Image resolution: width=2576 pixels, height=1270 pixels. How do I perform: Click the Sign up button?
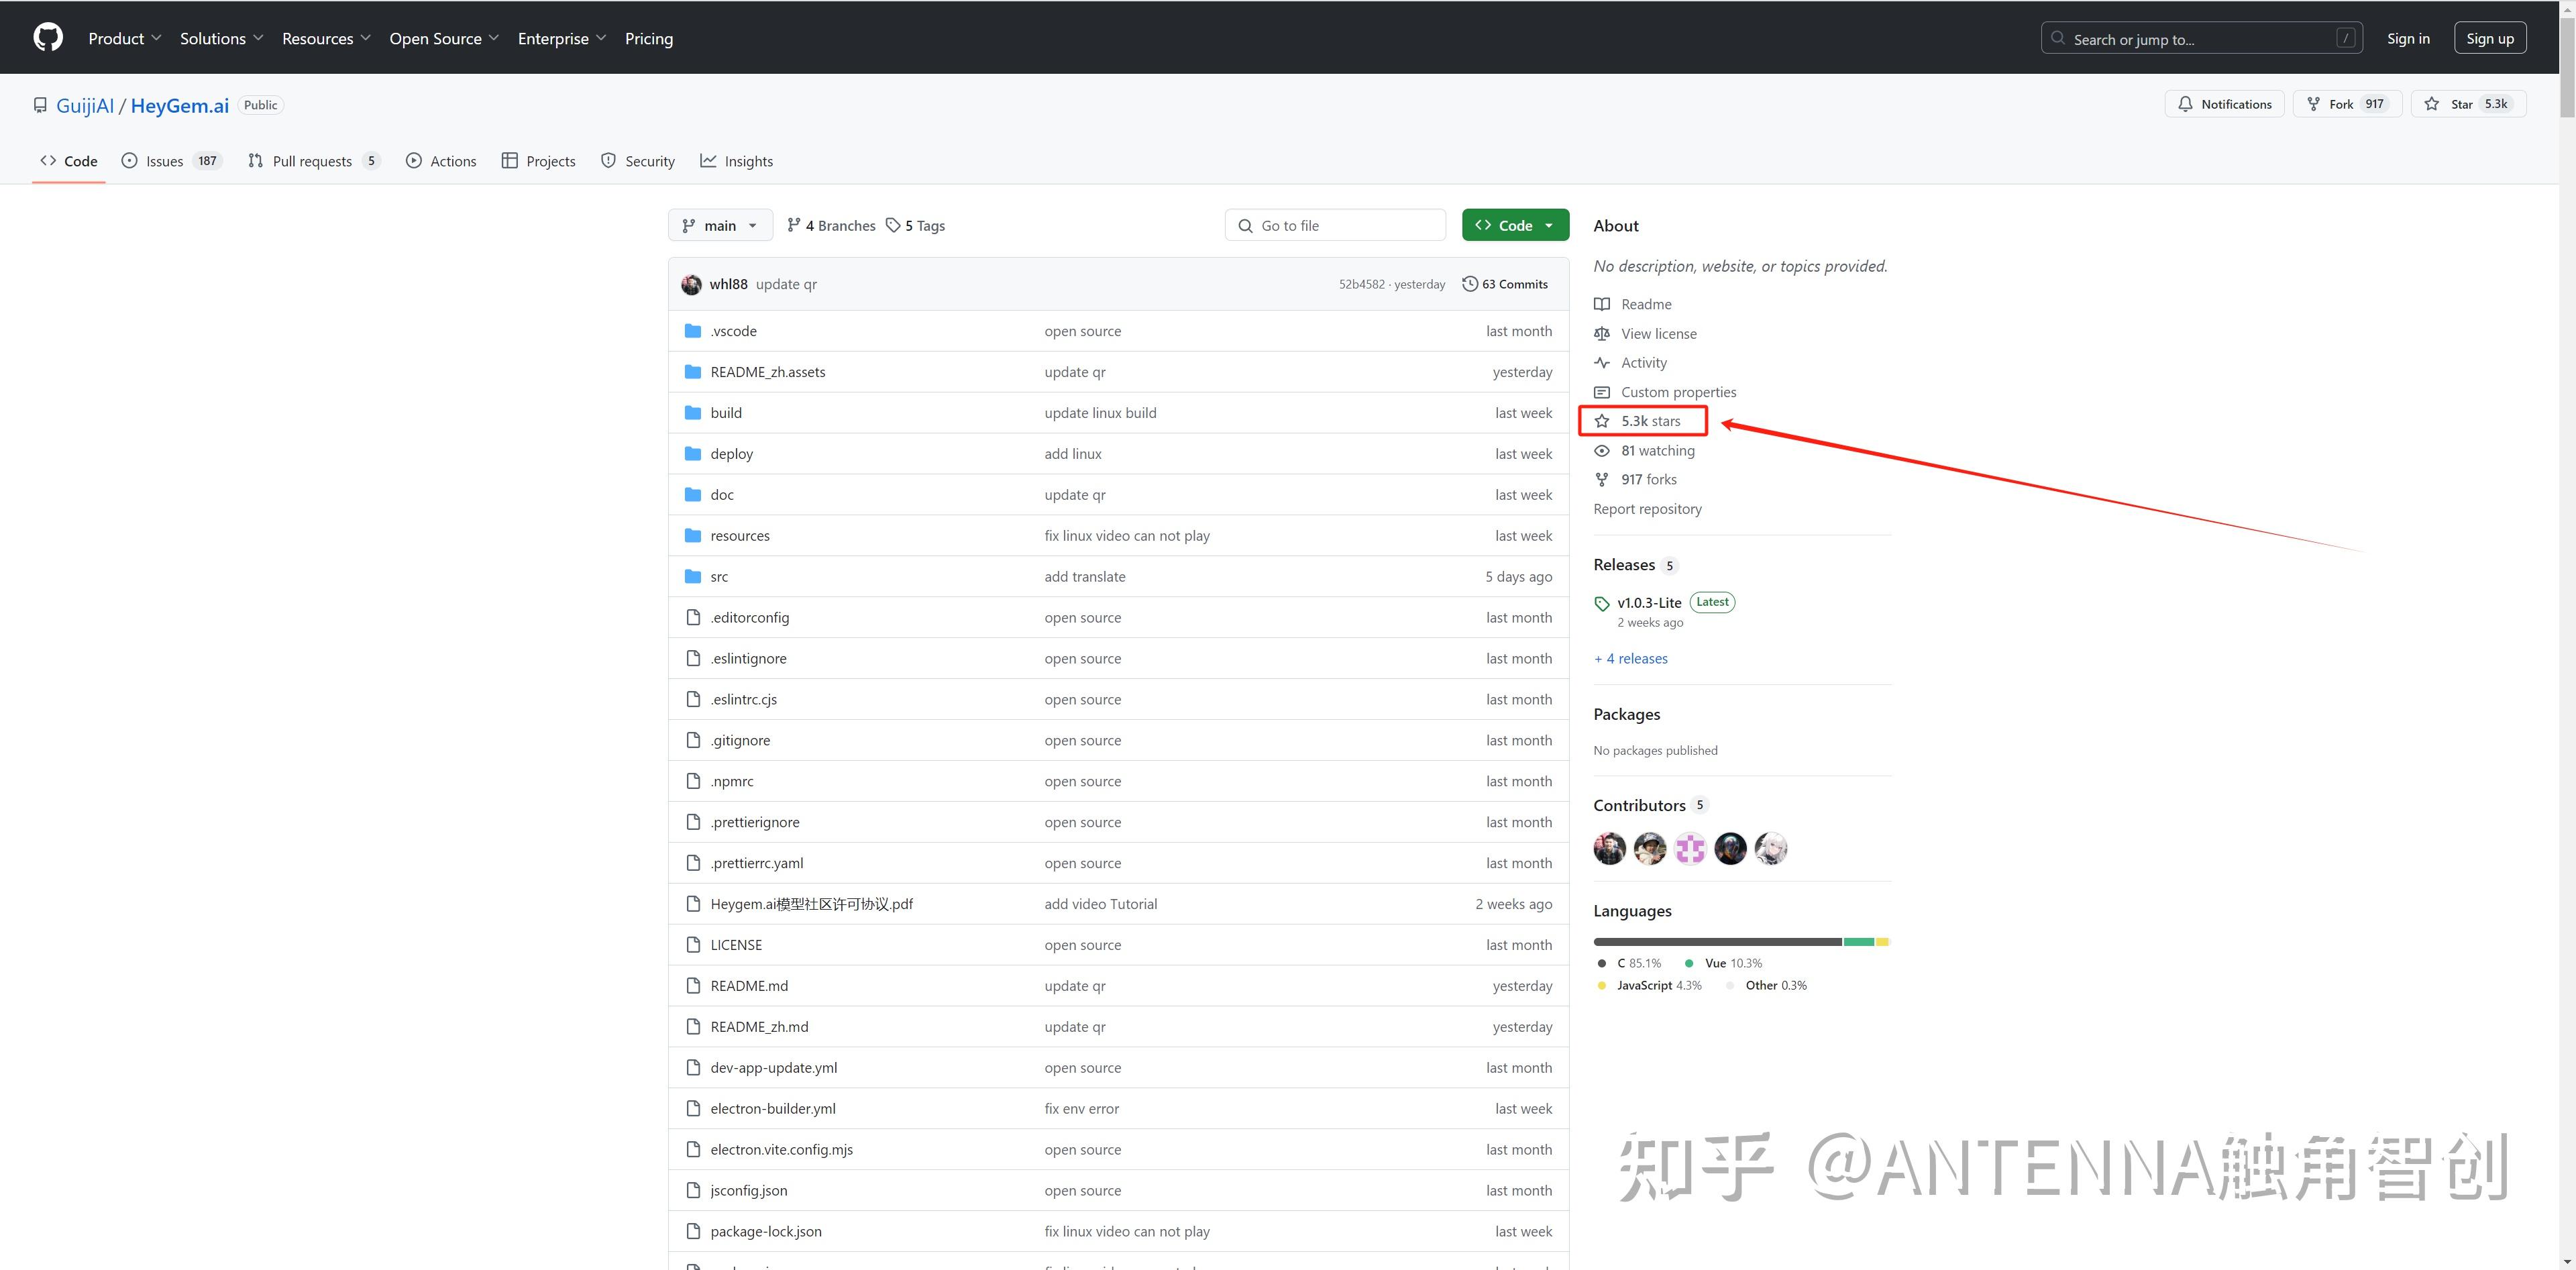tap(2490, 37)
